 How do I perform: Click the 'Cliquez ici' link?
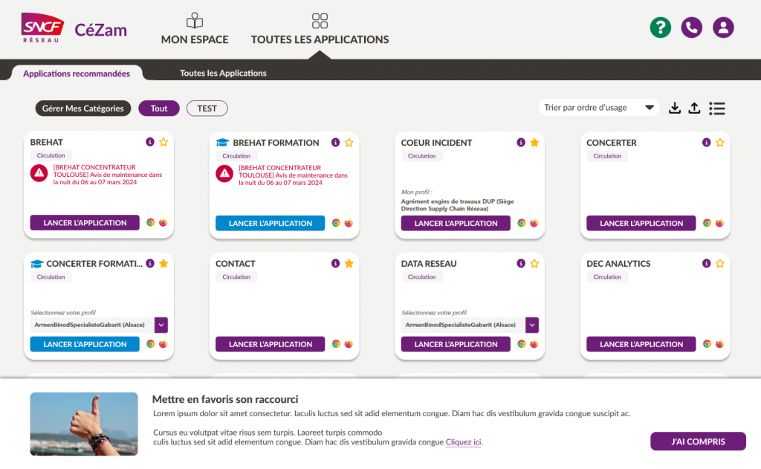pyautogui.click(x=464, y=442)
